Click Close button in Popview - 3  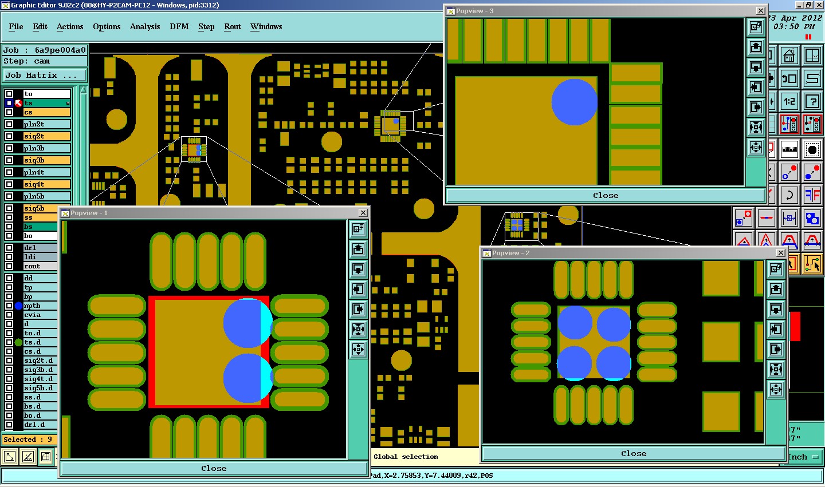click(606, 195)
